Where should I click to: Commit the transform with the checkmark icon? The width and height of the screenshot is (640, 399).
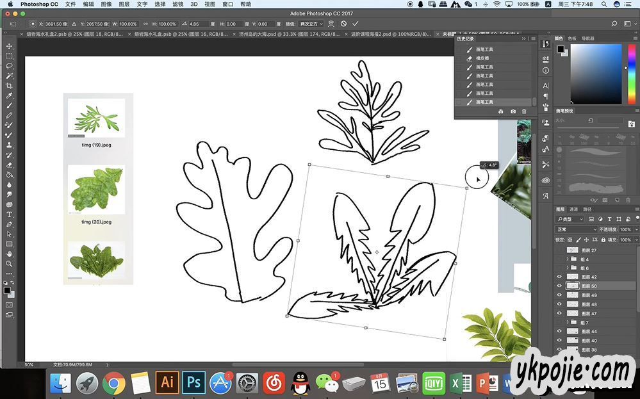pyautogui.click(x=356, y=24)
